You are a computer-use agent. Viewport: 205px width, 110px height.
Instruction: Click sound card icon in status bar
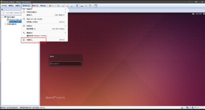(x=193, y=108)
